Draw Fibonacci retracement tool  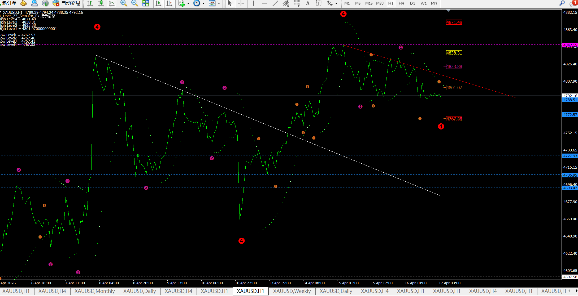tap(297, 3)
